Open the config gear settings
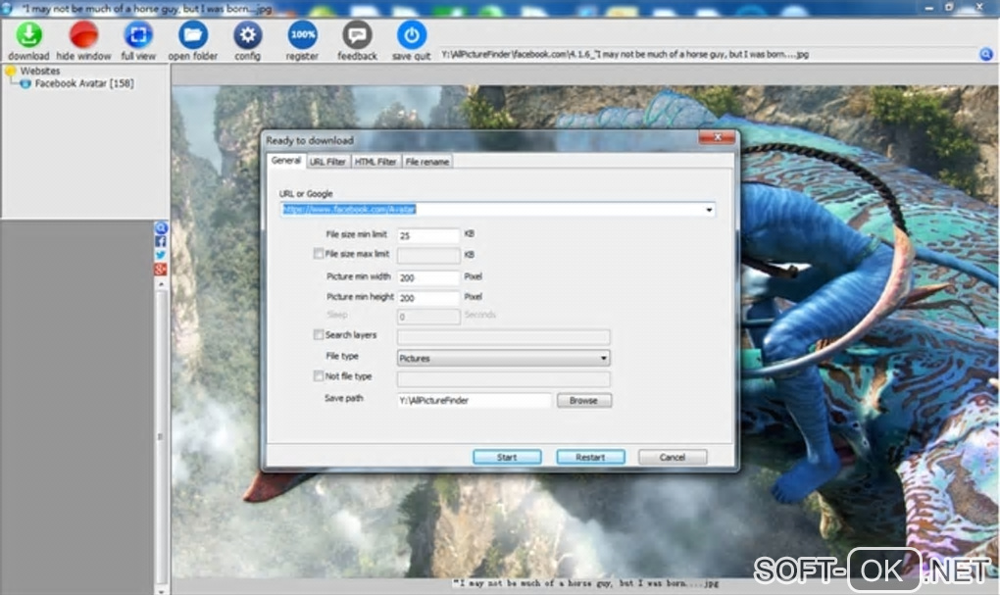Image resolution: width=1000 pixels, height=595 pixels. coord(247,35)
